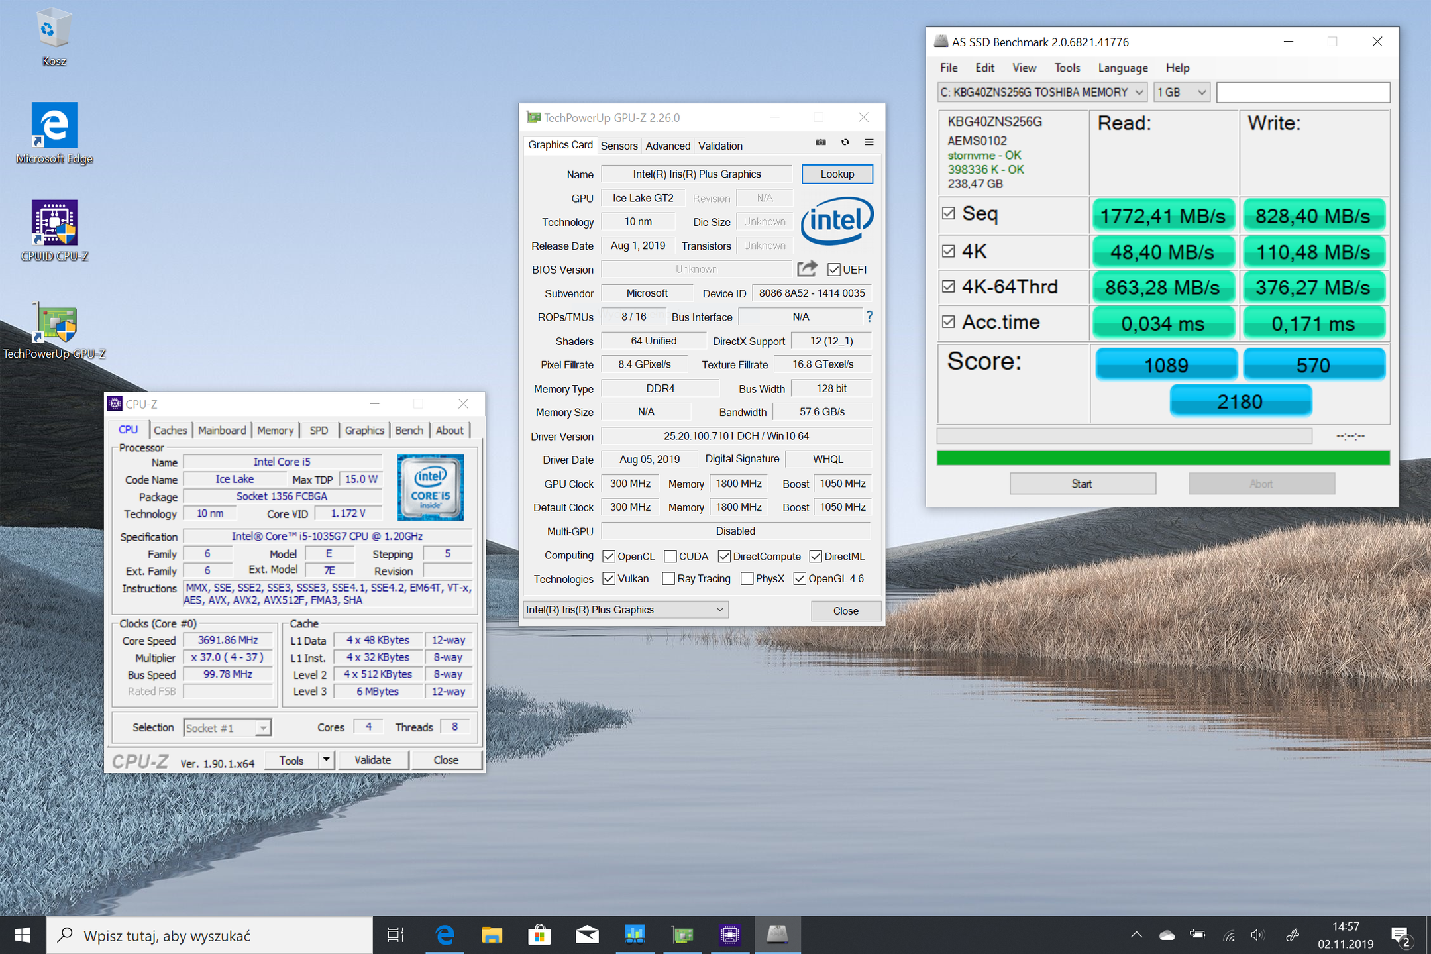Open GPU-Z hamburger menu icon
Screen dimensions: 1431x954
(869, 142)
